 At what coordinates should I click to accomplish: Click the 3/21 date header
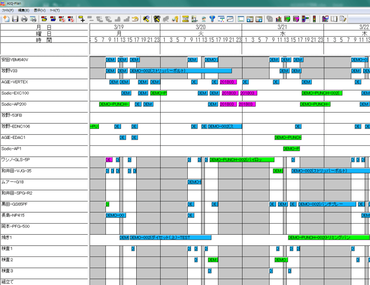(283, 27)
